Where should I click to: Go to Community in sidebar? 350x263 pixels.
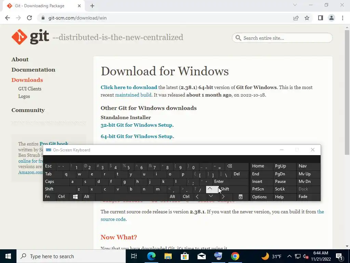point(28,110)
